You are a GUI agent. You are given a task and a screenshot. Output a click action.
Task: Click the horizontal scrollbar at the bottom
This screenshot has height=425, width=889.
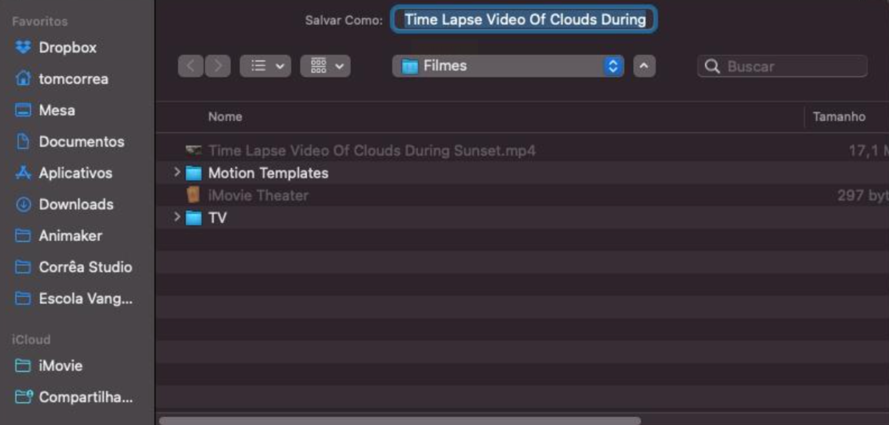point(400,421)
